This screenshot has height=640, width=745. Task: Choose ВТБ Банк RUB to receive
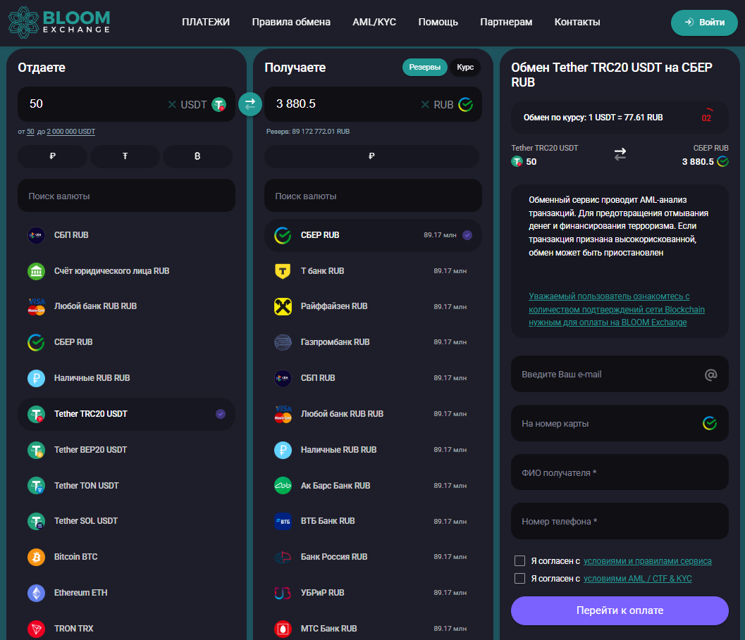[x=373, y=521]
